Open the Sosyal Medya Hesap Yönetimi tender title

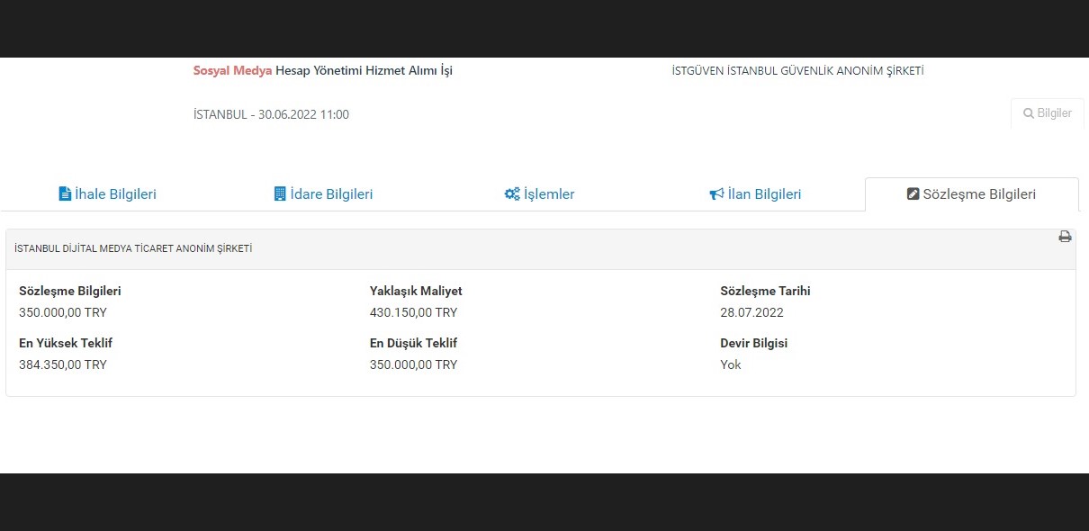coord(322,70)
